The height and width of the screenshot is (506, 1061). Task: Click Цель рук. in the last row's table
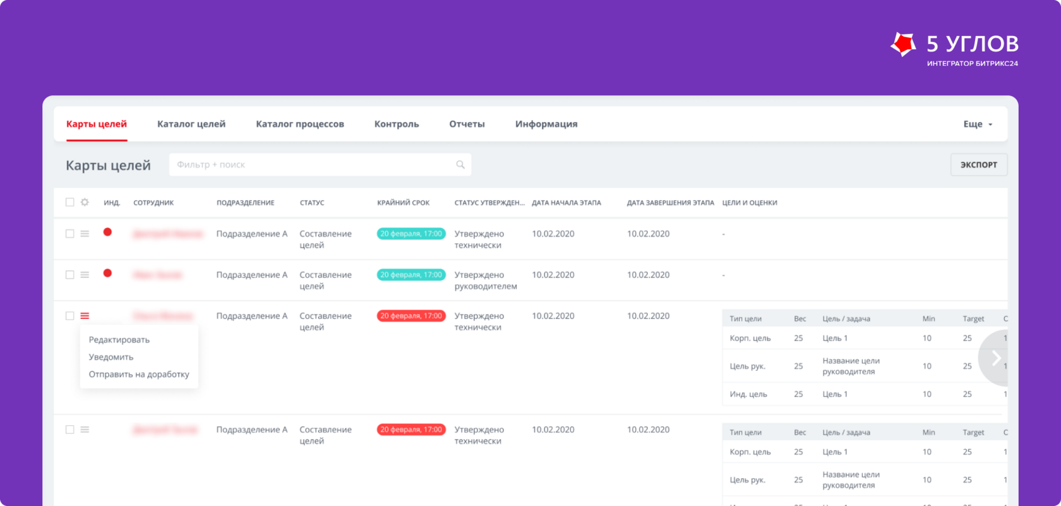click(748, 480)
